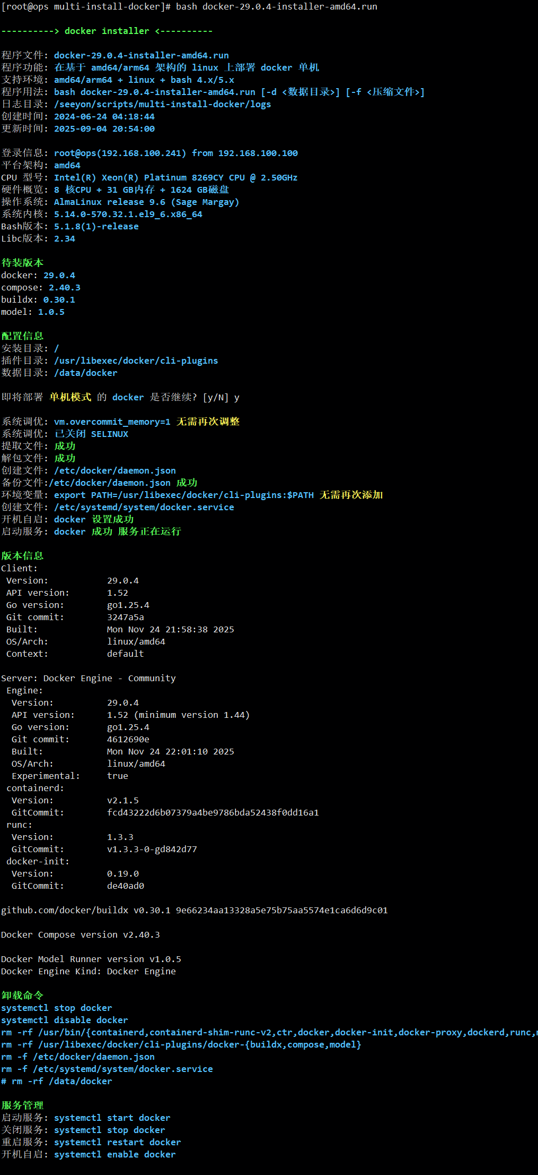Click the bash installer command at the prompt
The width and height of the screenshot is (538, 1175).
click(x=276, y=7)
